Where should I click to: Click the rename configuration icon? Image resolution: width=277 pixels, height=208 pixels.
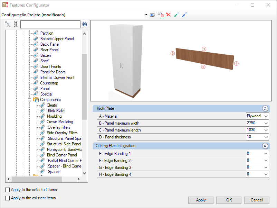[152, 15]
